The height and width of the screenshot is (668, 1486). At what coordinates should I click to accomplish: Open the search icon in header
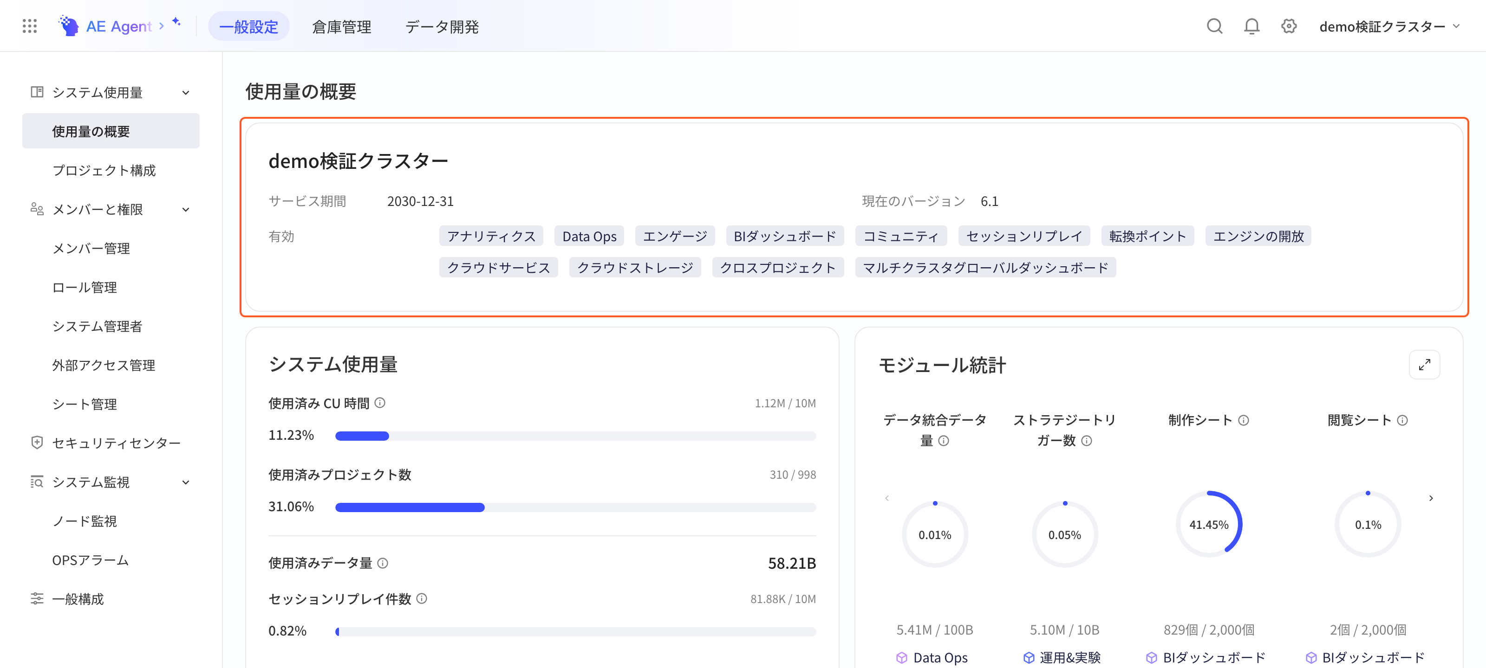tap(1214, 26)
